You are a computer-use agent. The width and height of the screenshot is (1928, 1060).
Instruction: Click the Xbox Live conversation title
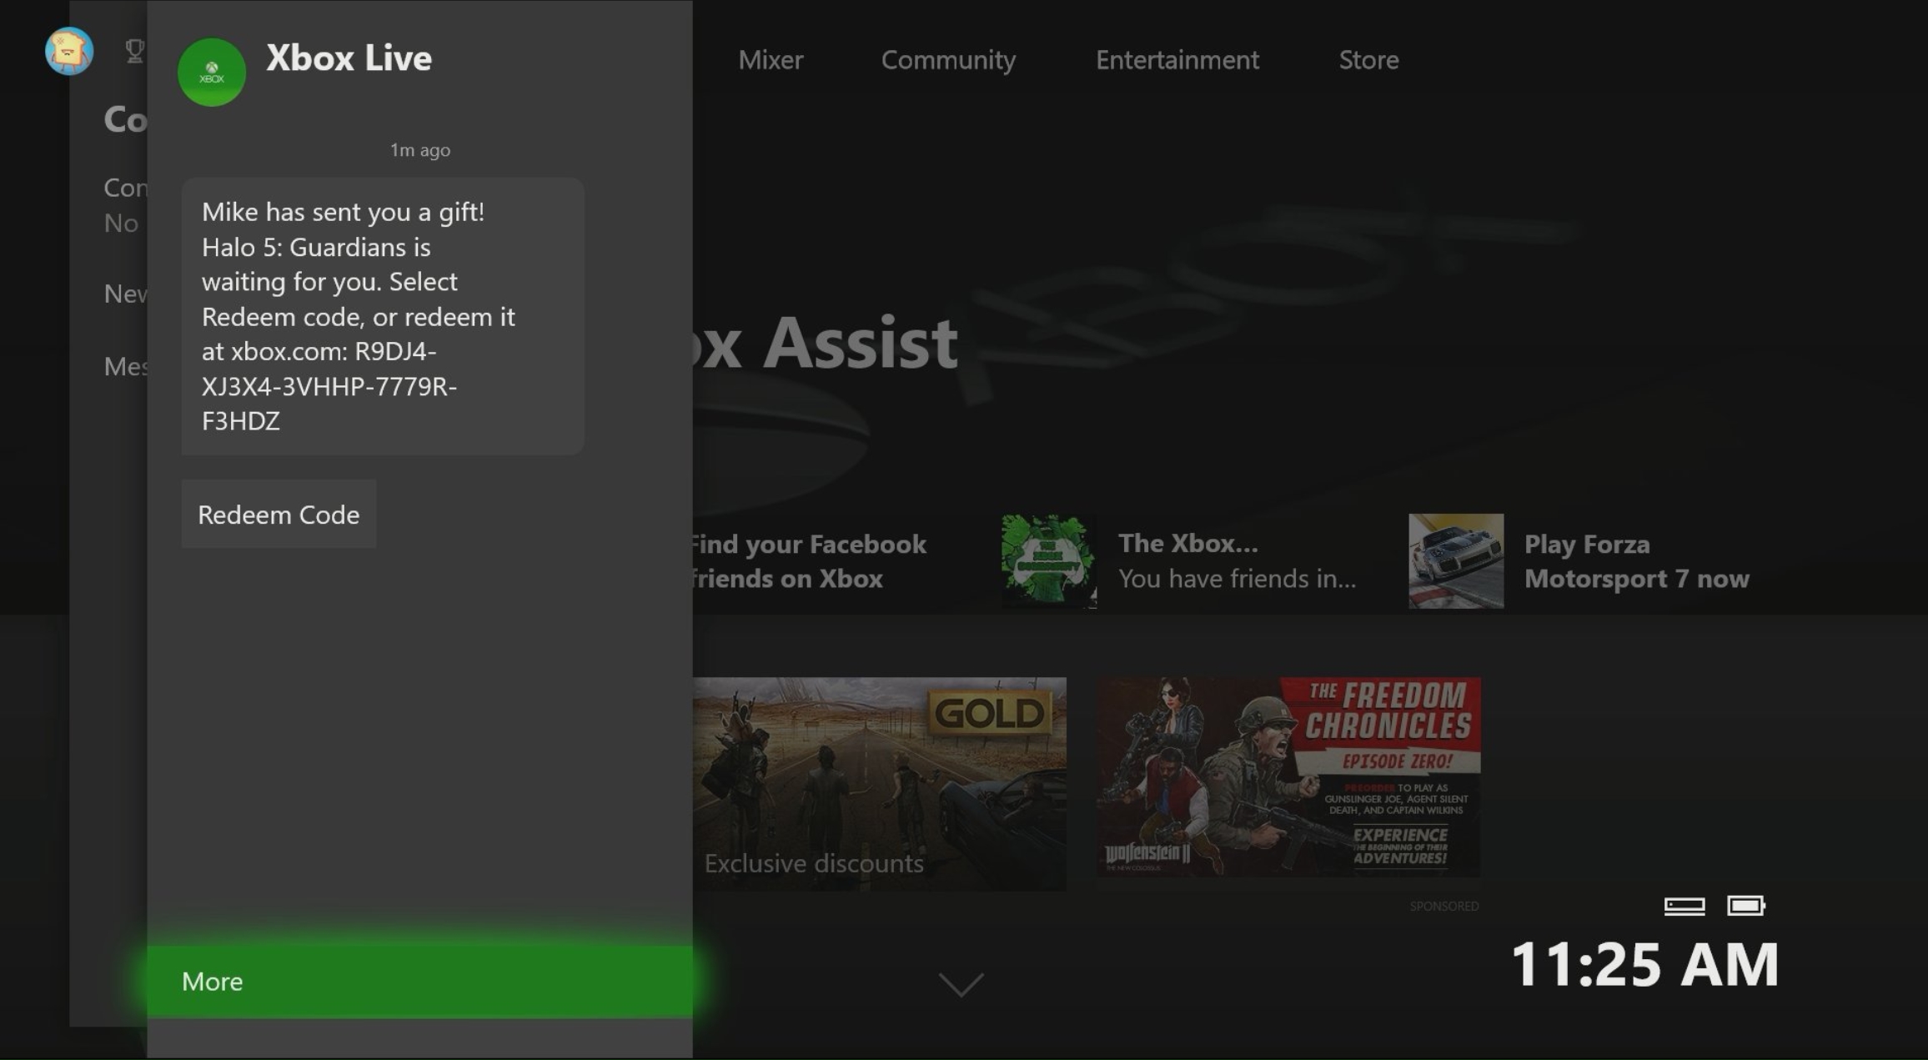click(349, 58)
